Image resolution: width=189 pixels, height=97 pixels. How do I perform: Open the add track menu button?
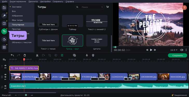point(4,60)
